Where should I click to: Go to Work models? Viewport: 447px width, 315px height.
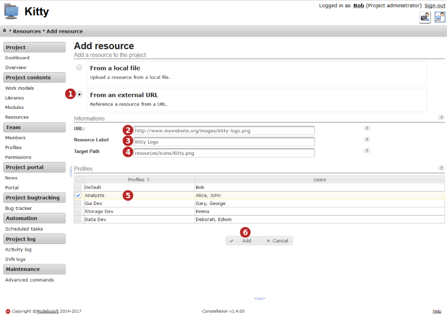[20, 88]
